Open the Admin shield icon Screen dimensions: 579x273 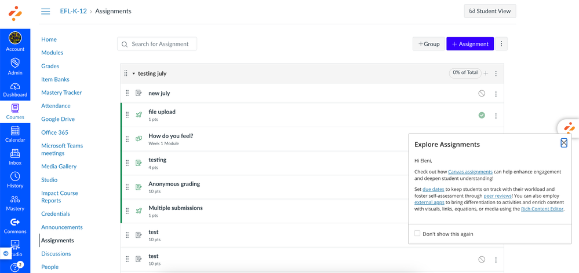coord(15,64)
